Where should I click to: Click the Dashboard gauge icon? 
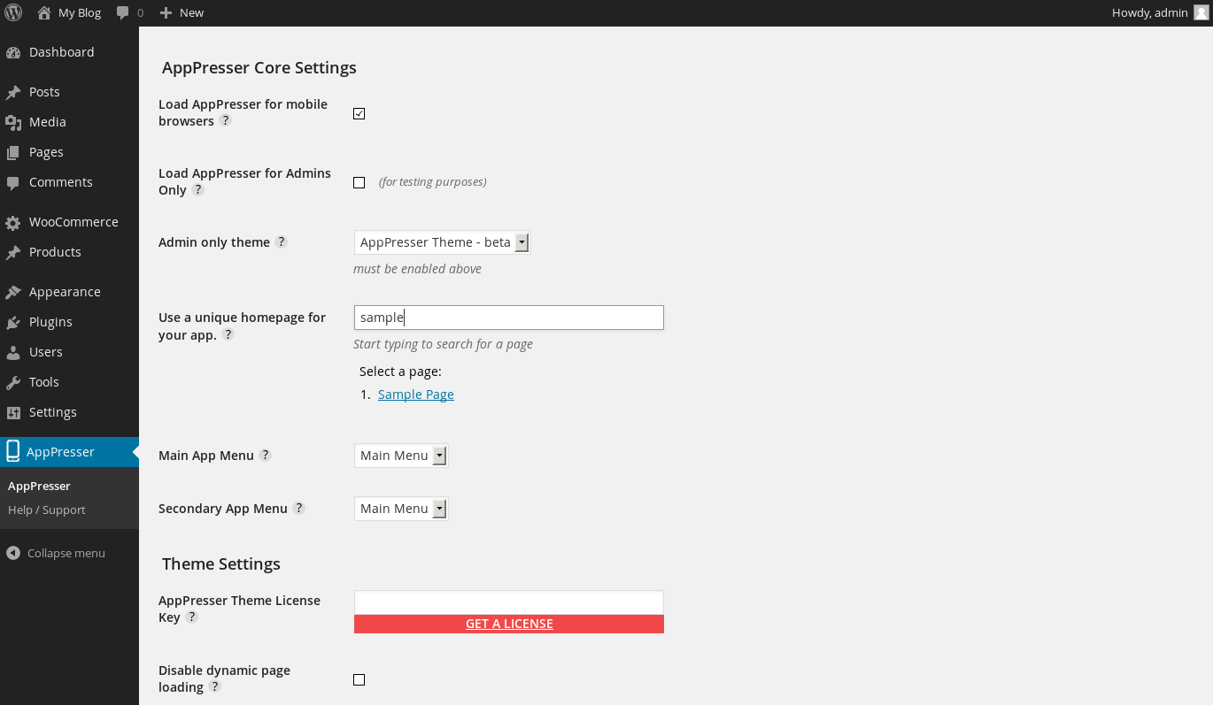[x=12, y=52]
